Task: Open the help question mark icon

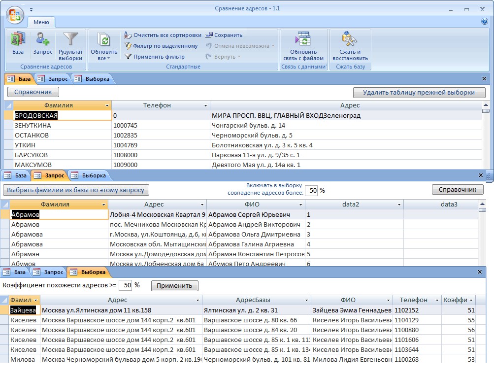Action: tap(485, 22)
